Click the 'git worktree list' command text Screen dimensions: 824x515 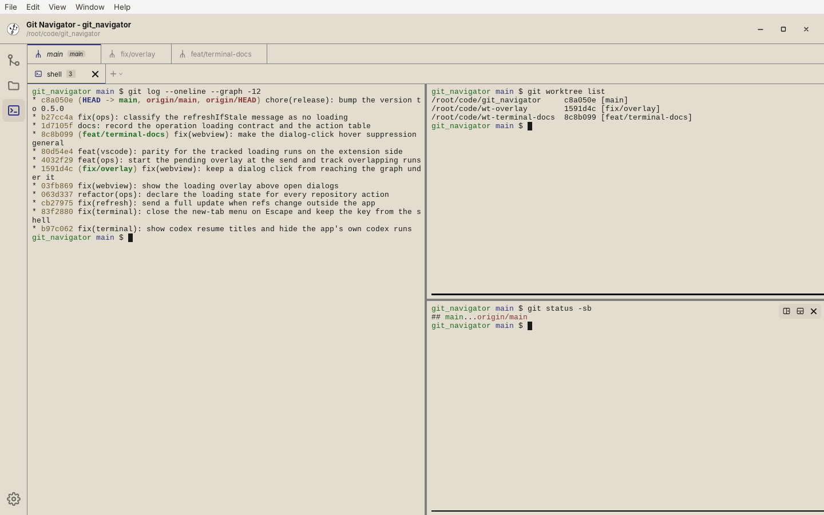566,92
